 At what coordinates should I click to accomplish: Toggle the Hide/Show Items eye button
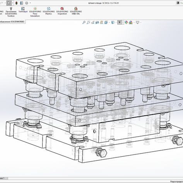coord(120,22)
